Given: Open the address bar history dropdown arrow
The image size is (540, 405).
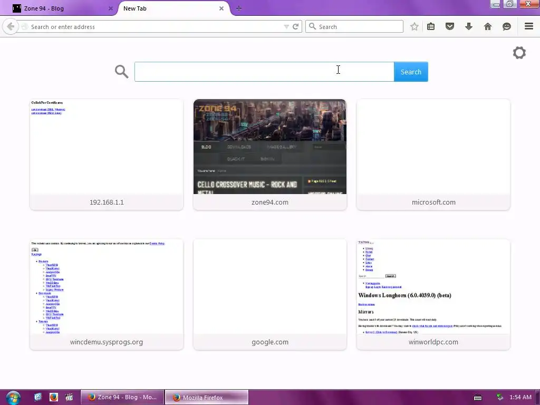Looking at the screenshot, I should [286, 26].
